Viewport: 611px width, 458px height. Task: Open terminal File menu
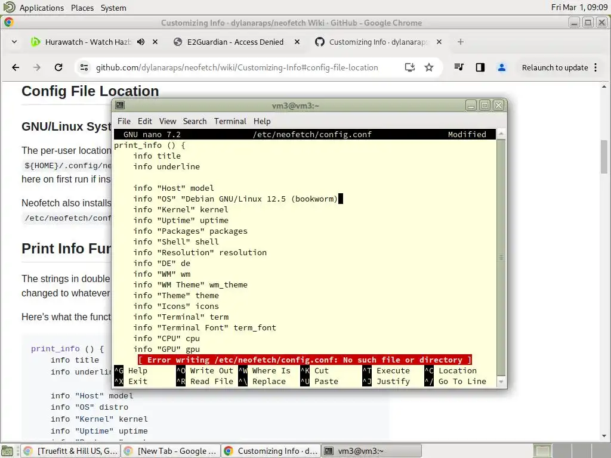(x=124, y=121)
